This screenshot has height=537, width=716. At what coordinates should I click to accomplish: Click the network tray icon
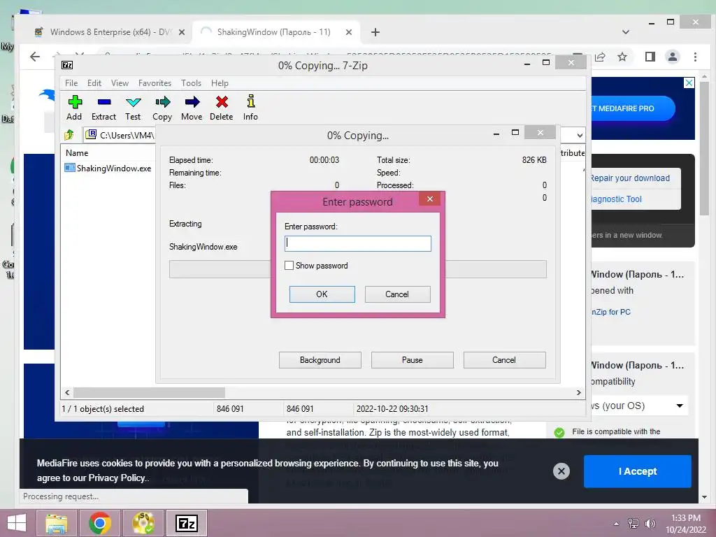(x=633, y=524)
